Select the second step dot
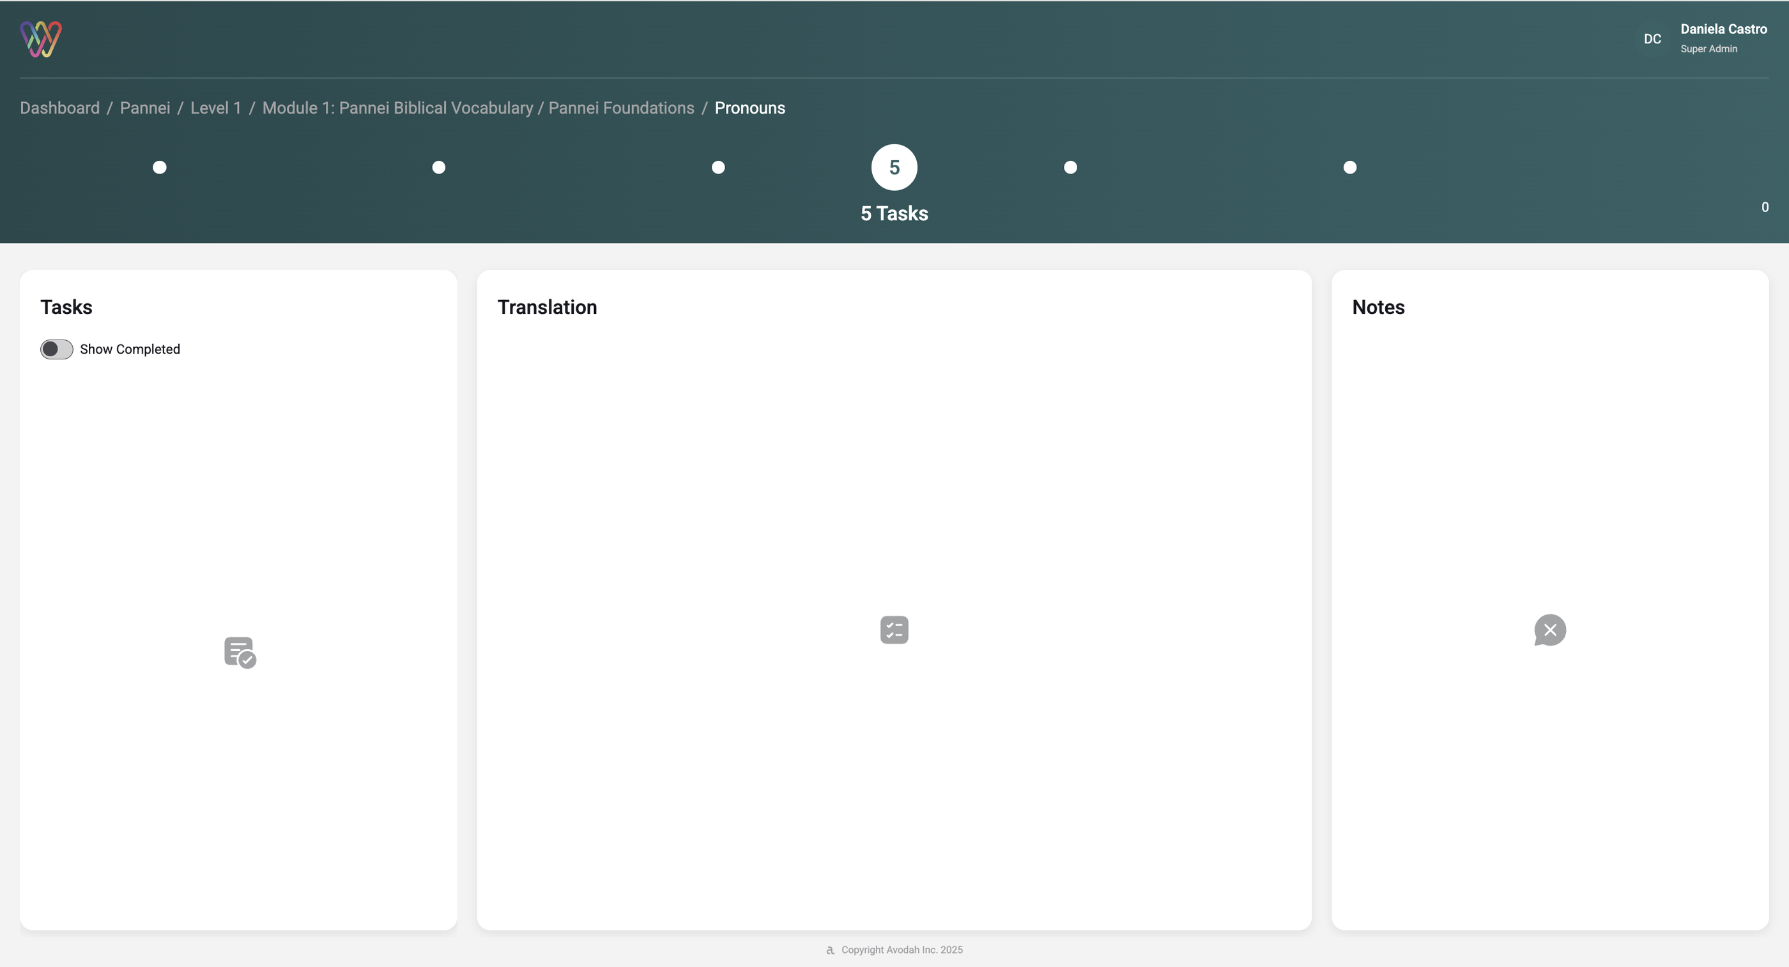This screenshot has height=967, width=1789. pos(438,167)
